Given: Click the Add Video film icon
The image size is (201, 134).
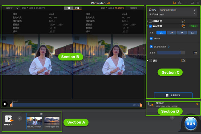Looking at the screenshot, I should [9, 119].
